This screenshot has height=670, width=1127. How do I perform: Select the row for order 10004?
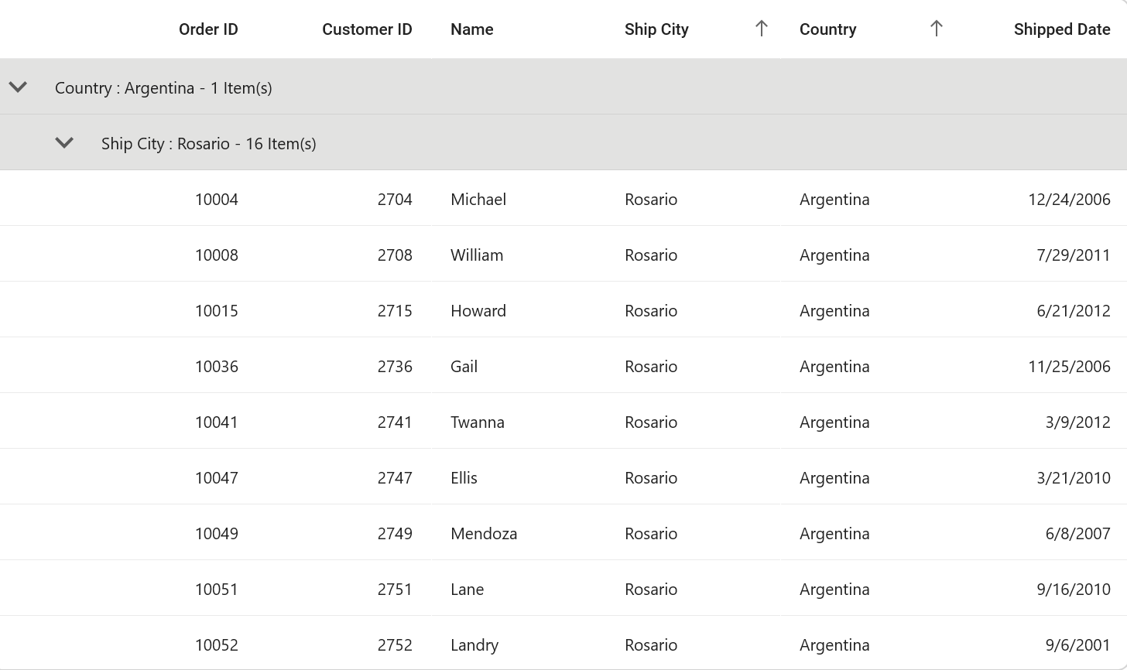click(217, 200)
